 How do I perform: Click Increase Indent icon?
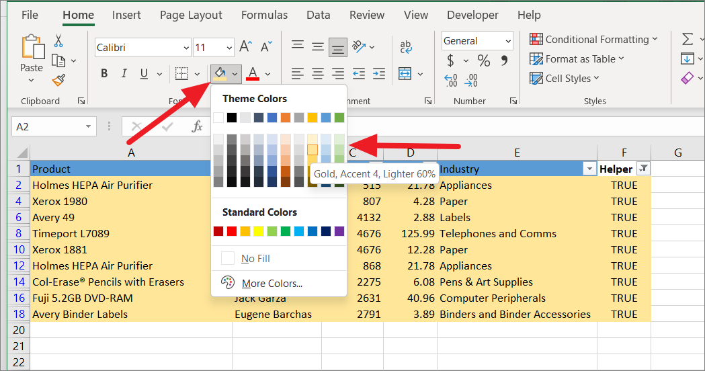point(379,74)
